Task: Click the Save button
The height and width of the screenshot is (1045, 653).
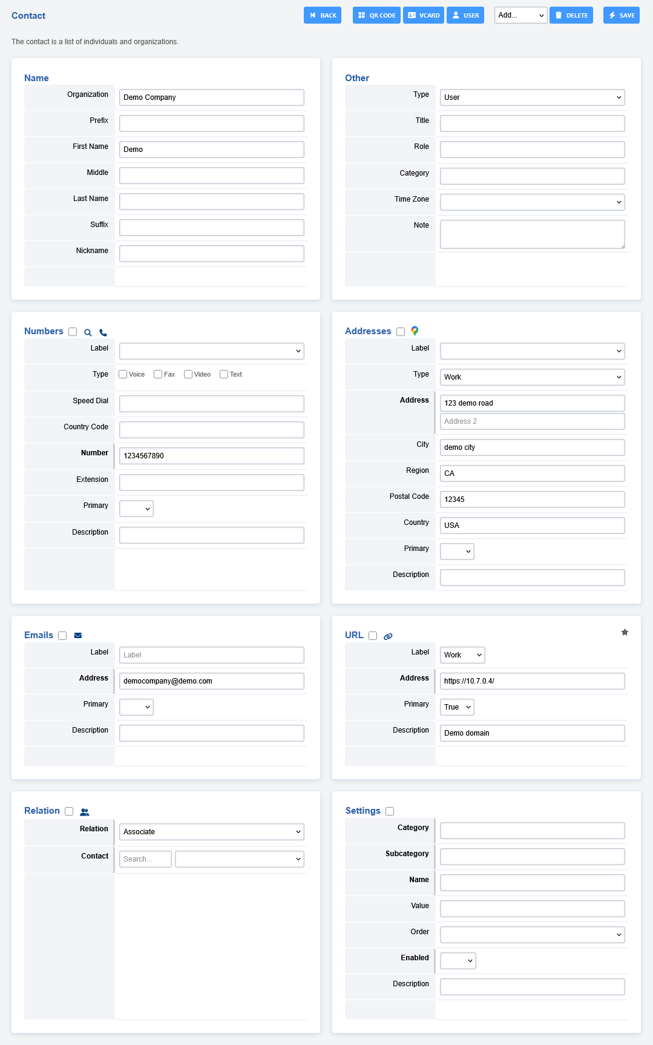Action: pyautogui.click(x=621, y=15)
